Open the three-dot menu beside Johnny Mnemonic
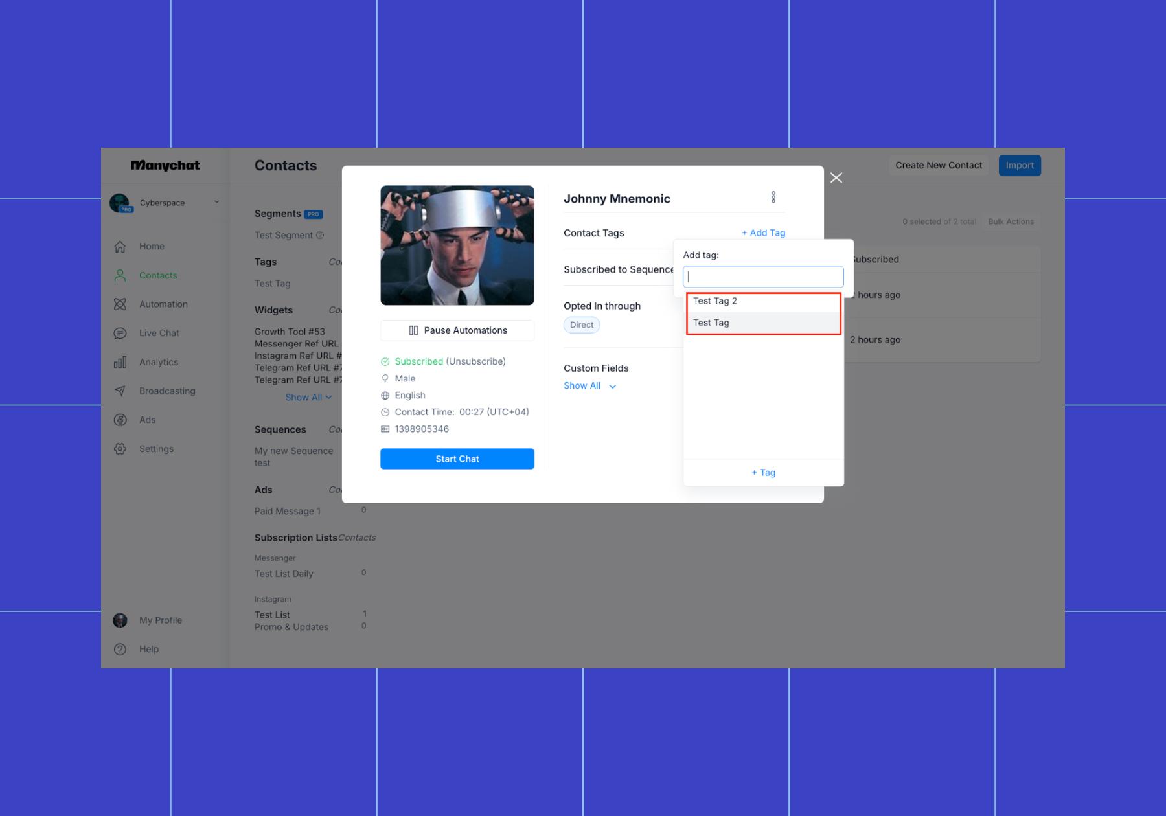 click(773, 198)
